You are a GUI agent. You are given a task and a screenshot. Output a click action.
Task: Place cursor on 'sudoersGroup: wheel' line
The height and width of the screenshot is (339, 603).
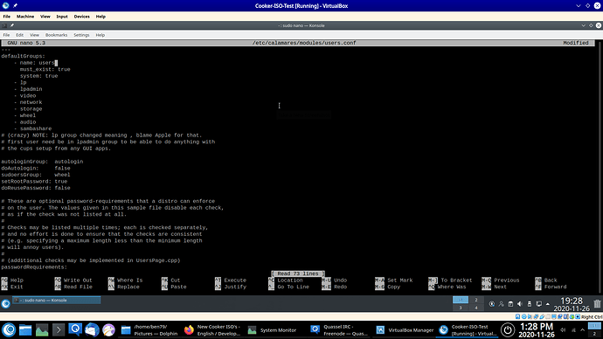point(36,175)
